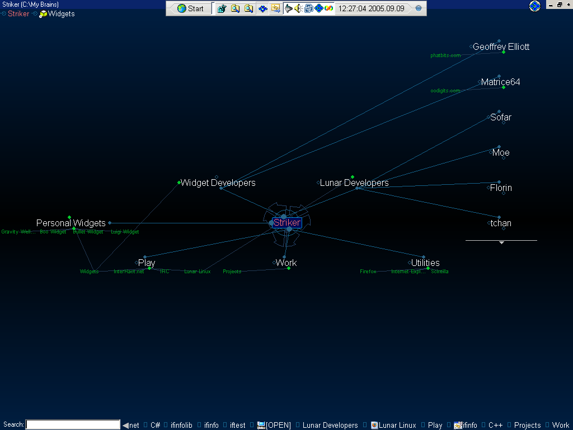Click the green jump gate left of Widget Developers
Viewport: 573px width, 430px height.
click(179, 183)
